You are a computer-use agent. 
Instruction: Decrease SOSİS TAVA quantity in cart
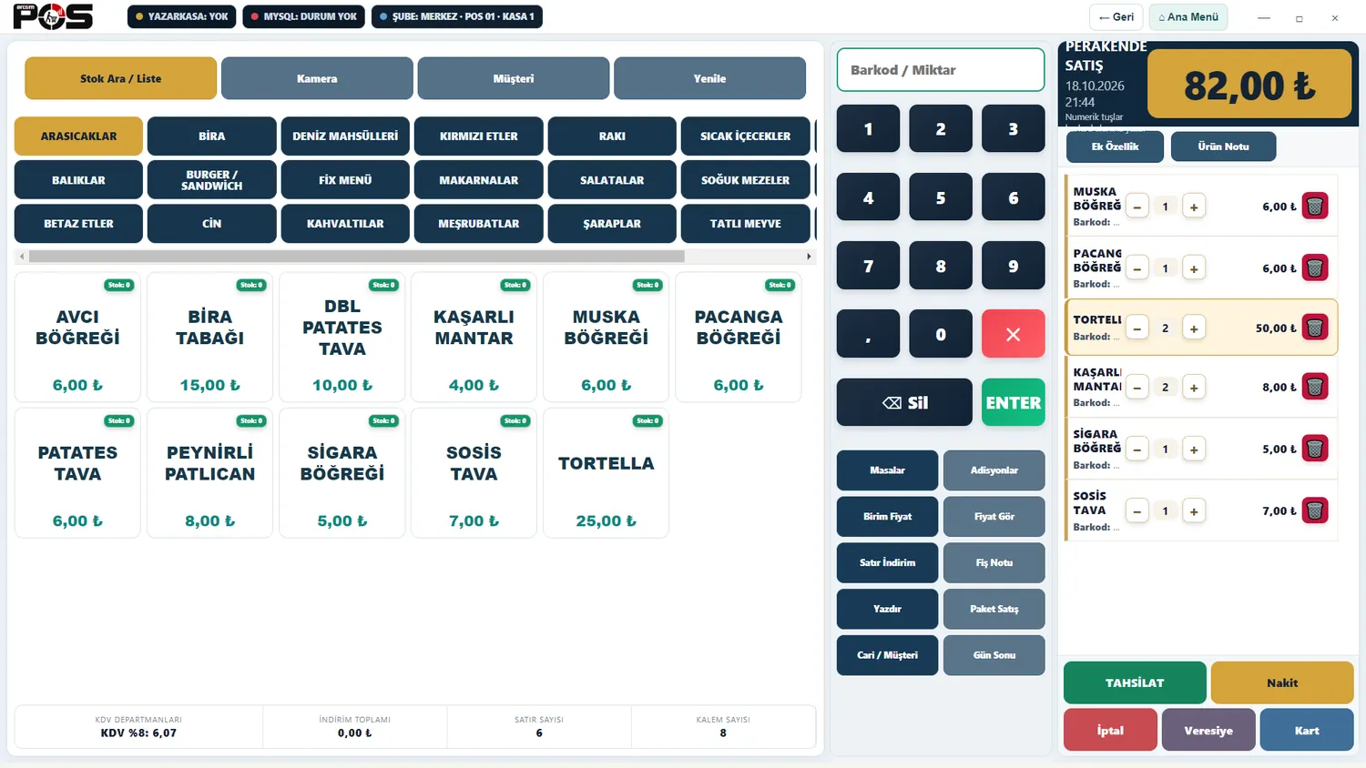1137,511
